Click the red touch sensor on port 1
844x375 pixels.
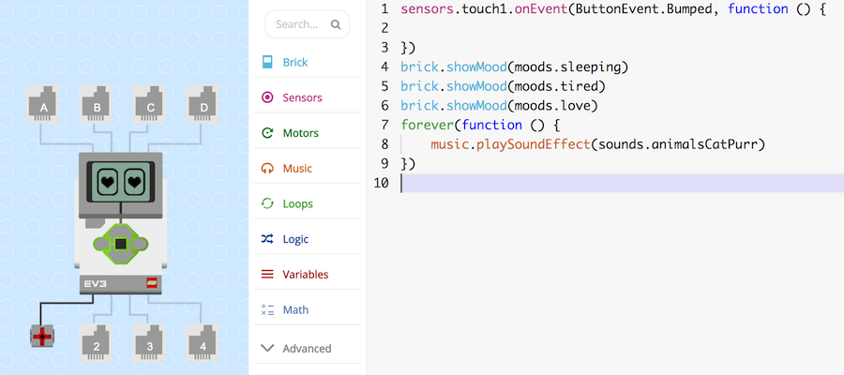click(42, 337)
